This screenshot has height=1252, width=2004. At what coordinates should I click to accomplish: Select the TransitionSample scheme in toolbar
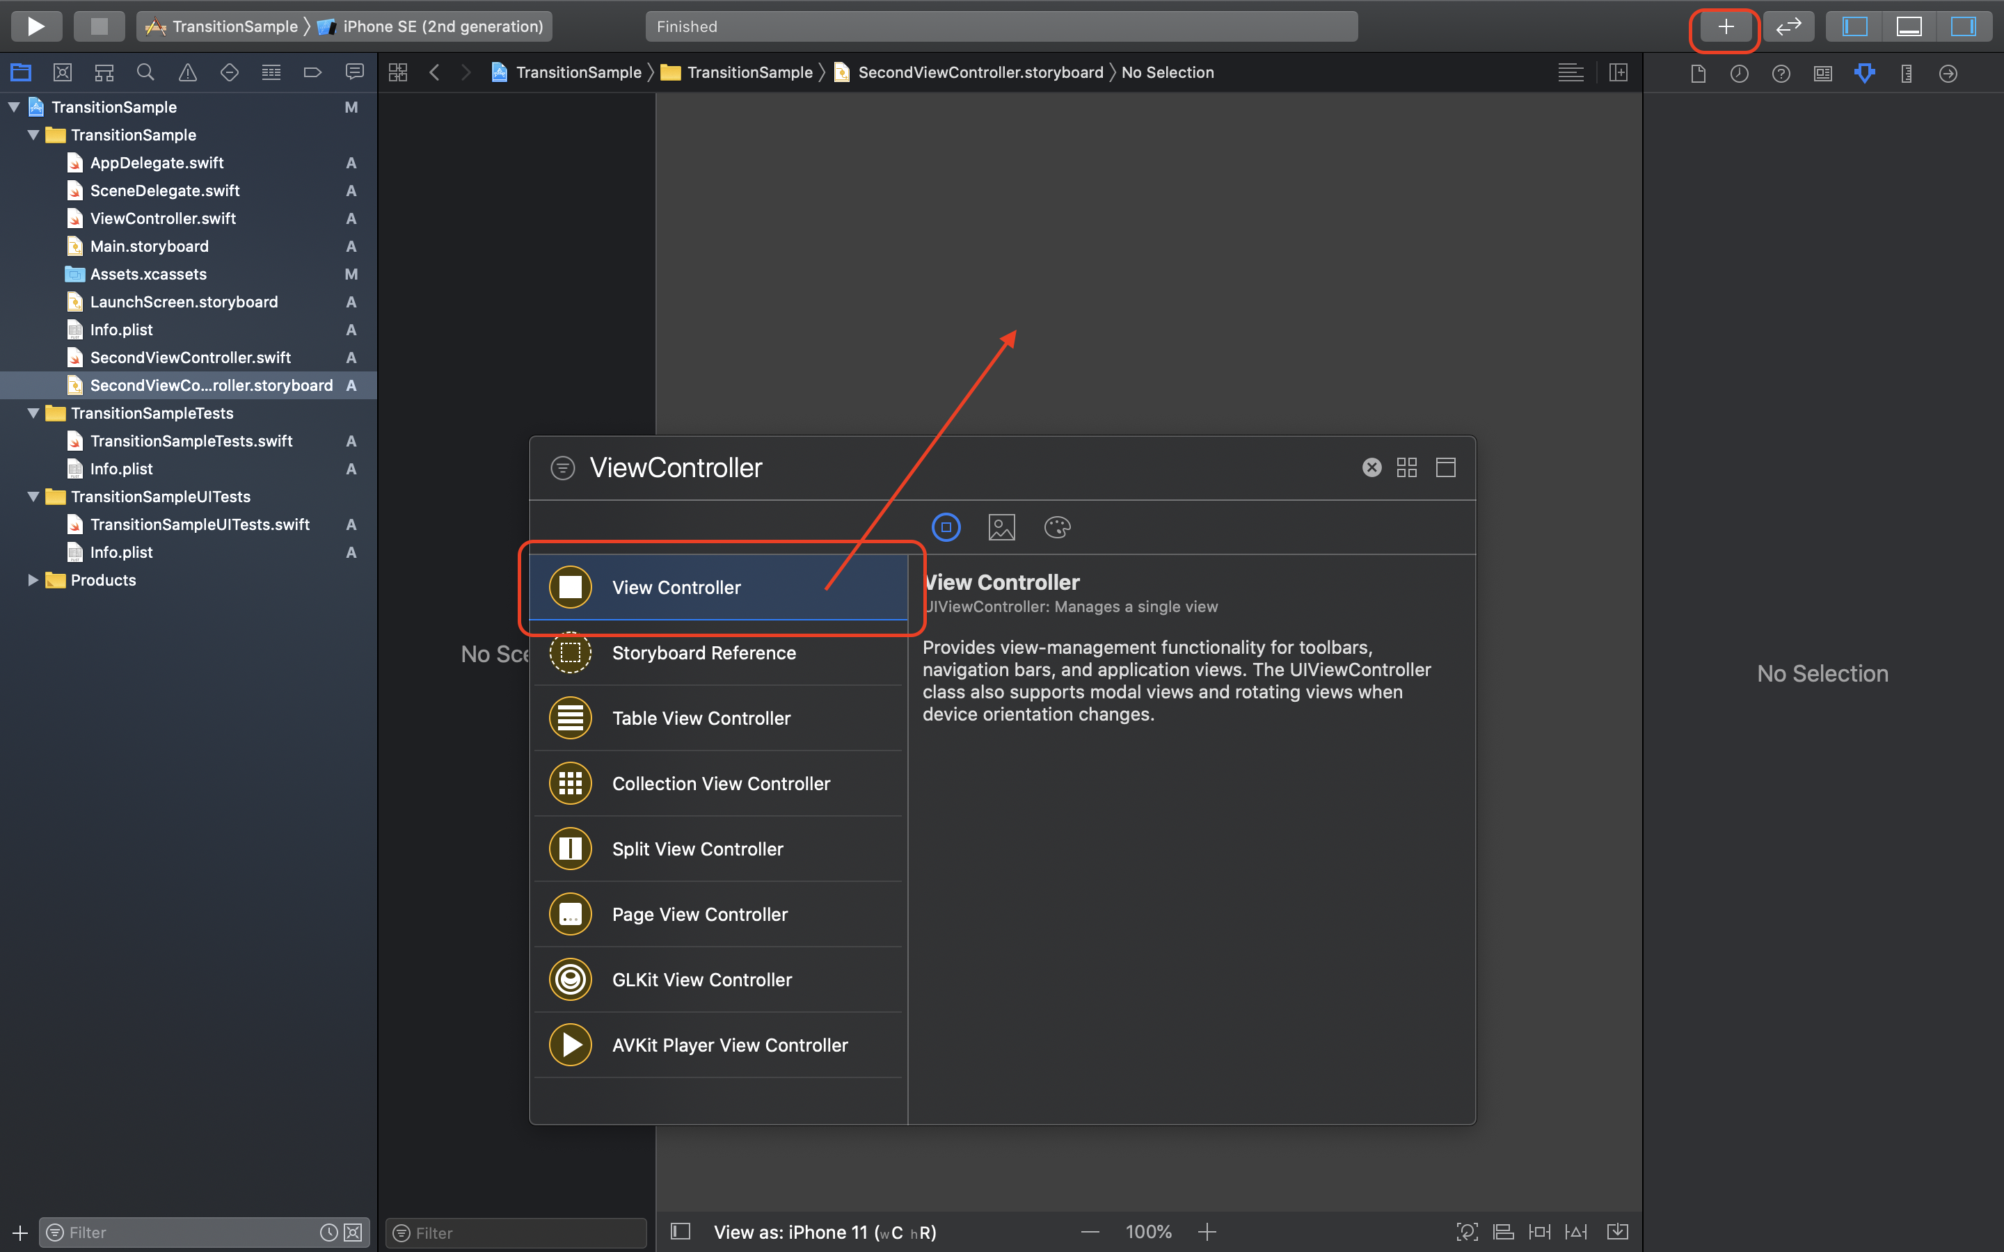[222, 26]
